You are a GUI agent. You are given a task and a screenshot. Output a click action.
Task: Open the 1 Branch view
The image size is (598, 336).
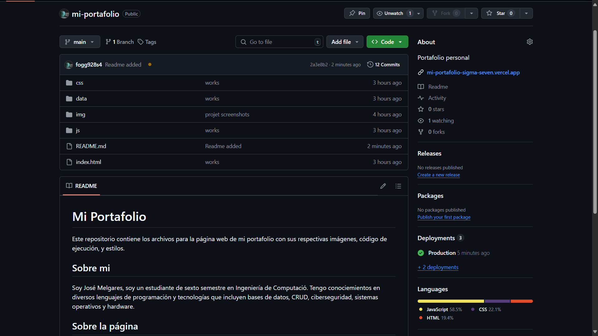pos(120,42)
